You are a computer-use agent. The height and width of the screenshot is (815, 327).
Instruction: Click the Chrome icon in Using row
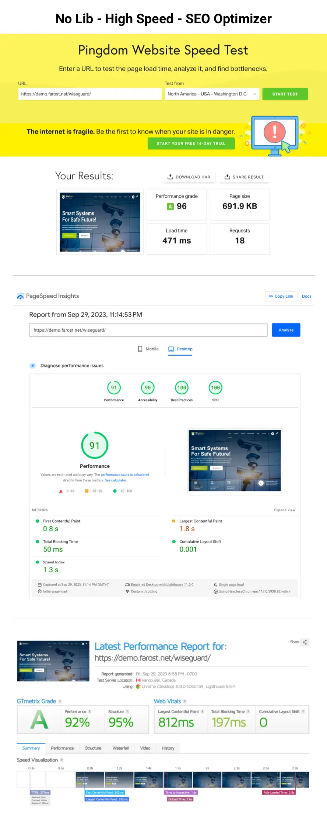(x=138, y=687)
